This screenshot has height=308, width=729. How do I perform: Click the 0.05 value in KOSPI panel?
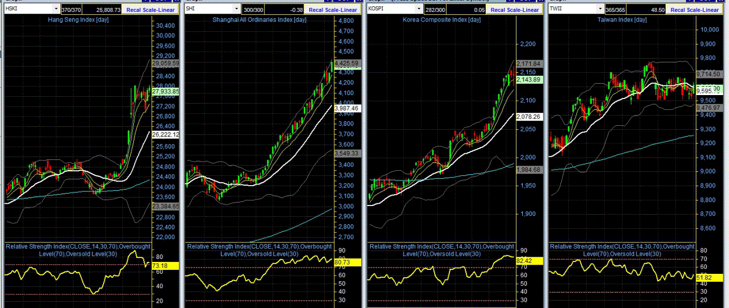point(466,9)
